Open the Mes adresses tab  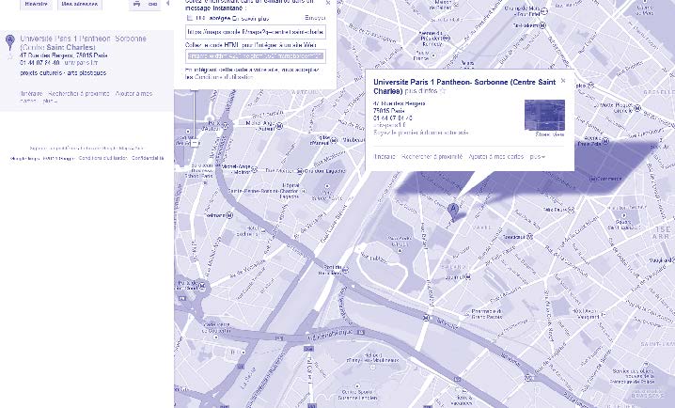coord(79,4)
